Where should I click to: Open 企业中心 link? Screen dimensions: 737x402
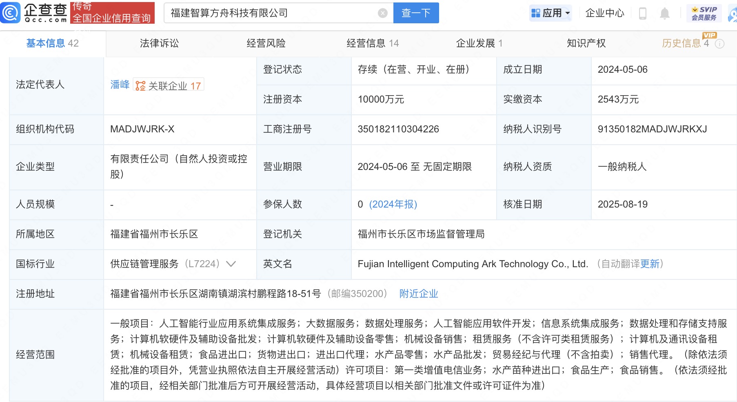(605, 13)
